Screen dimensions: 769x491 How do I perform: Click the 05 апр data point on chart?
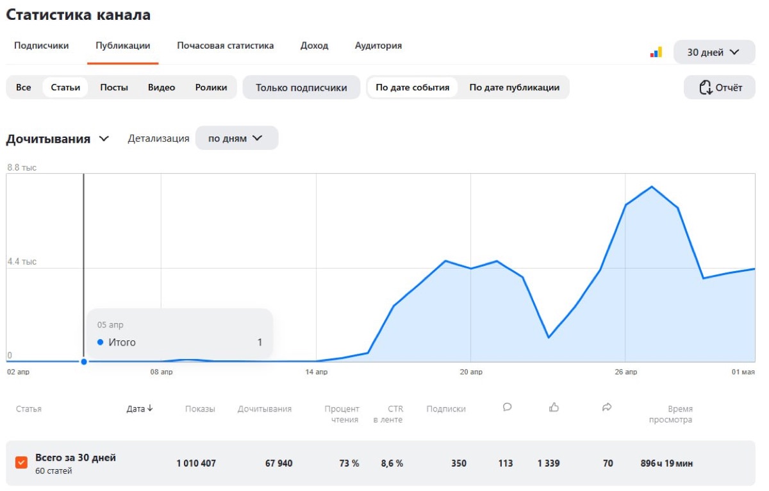pos(84,362)
